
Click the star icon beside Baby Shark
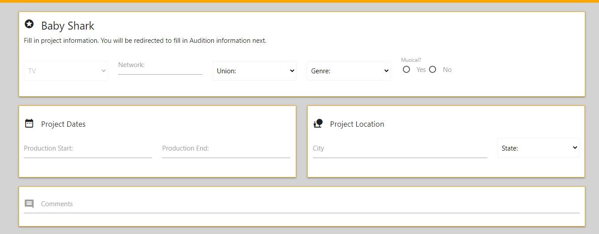click(29, 24)
